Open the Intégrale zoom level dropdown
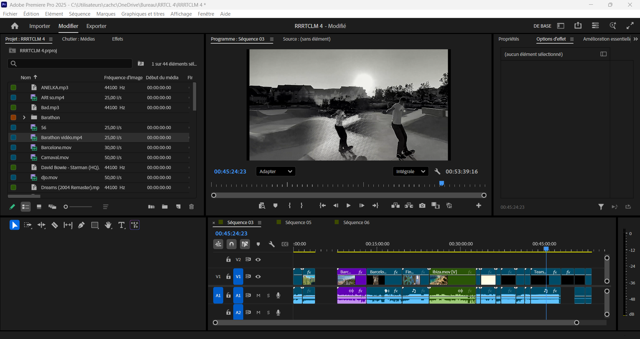The width and height of the screenshot is (640, 339). (410, 171)
